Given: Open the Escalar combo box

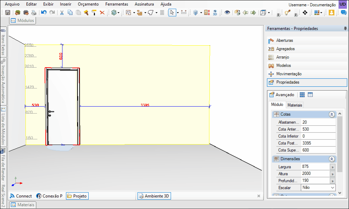Looking at the screenshot, I should pyautogui.click(x=318, y=187).
